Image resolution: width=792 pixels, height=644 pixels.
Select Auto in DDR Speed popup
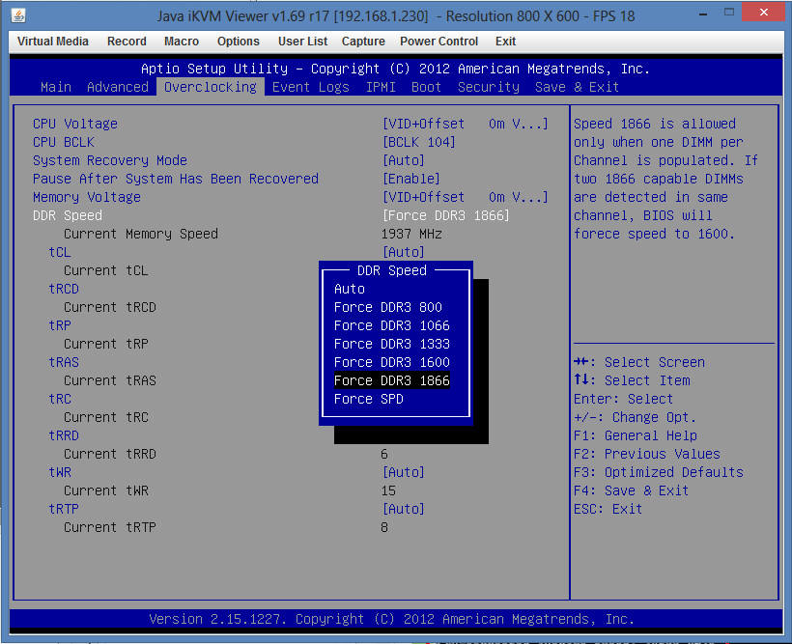(x=350, y=289)
